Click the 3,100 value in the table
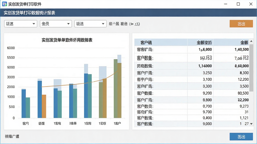 pos(207,79)
